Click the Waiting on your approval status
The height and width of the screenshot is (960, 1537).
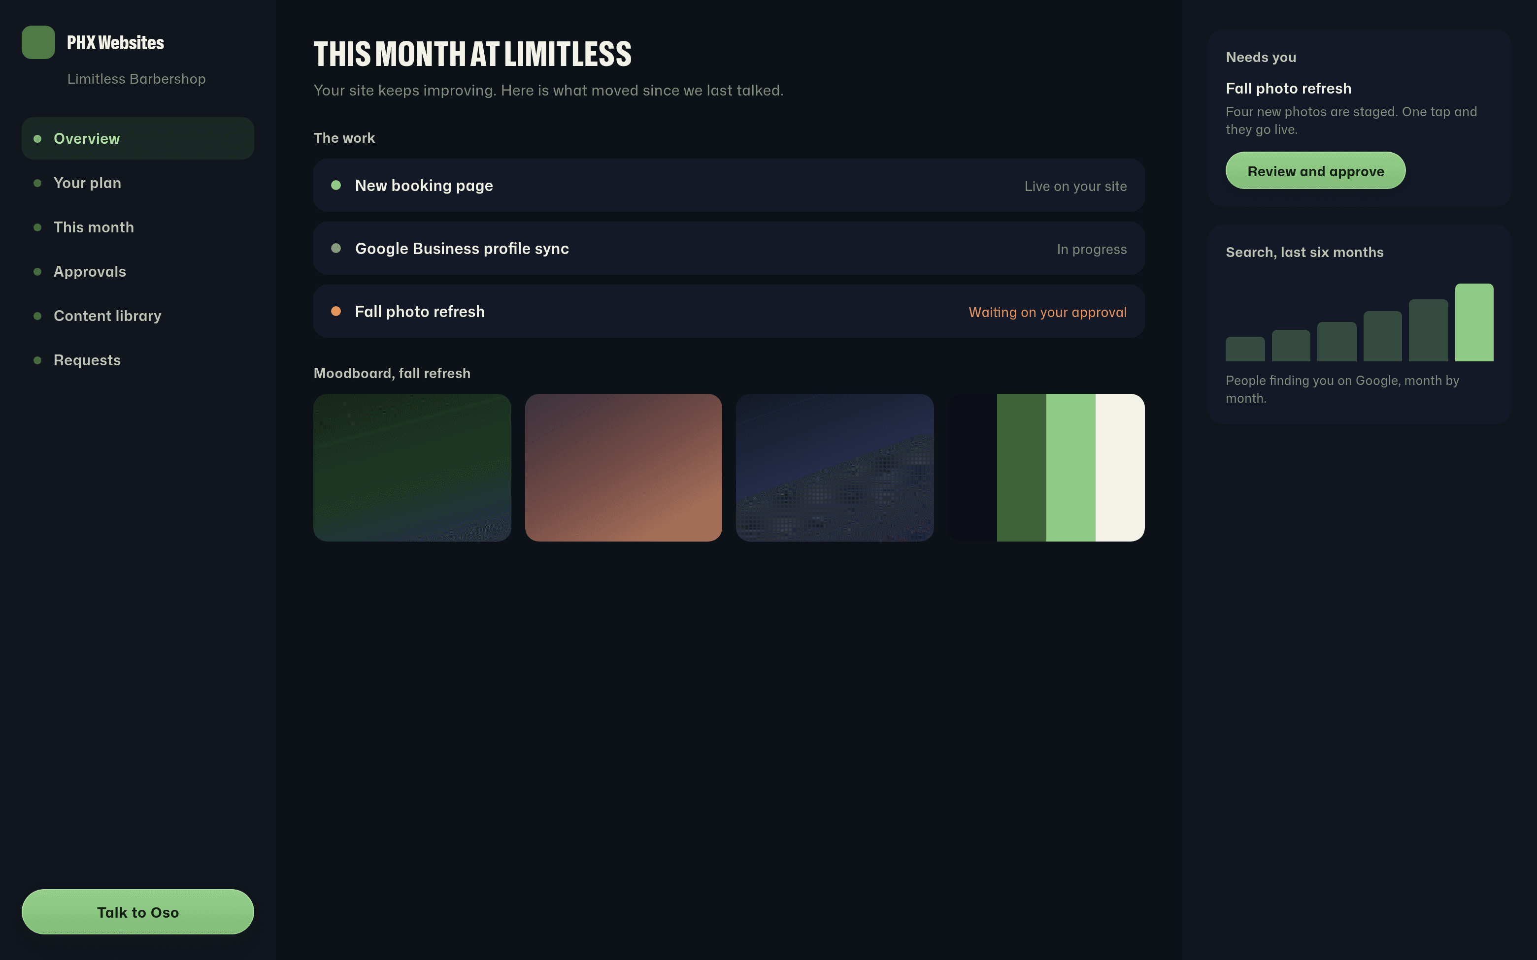tap(1047, 313)
